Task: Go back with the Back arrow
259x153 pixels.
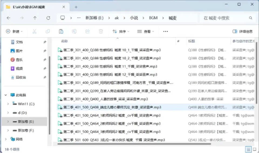Action: point(8,18)
